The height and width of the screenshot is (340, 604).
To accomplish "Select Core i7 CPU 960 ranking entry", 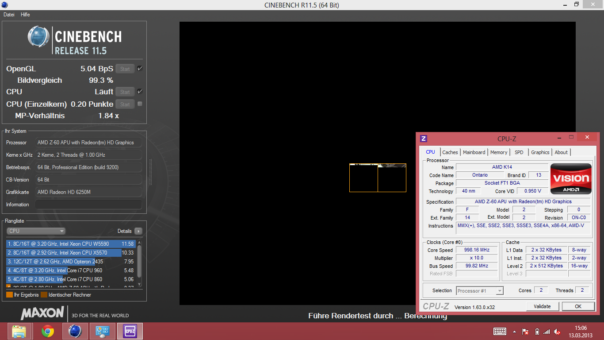I will point(70,270).
